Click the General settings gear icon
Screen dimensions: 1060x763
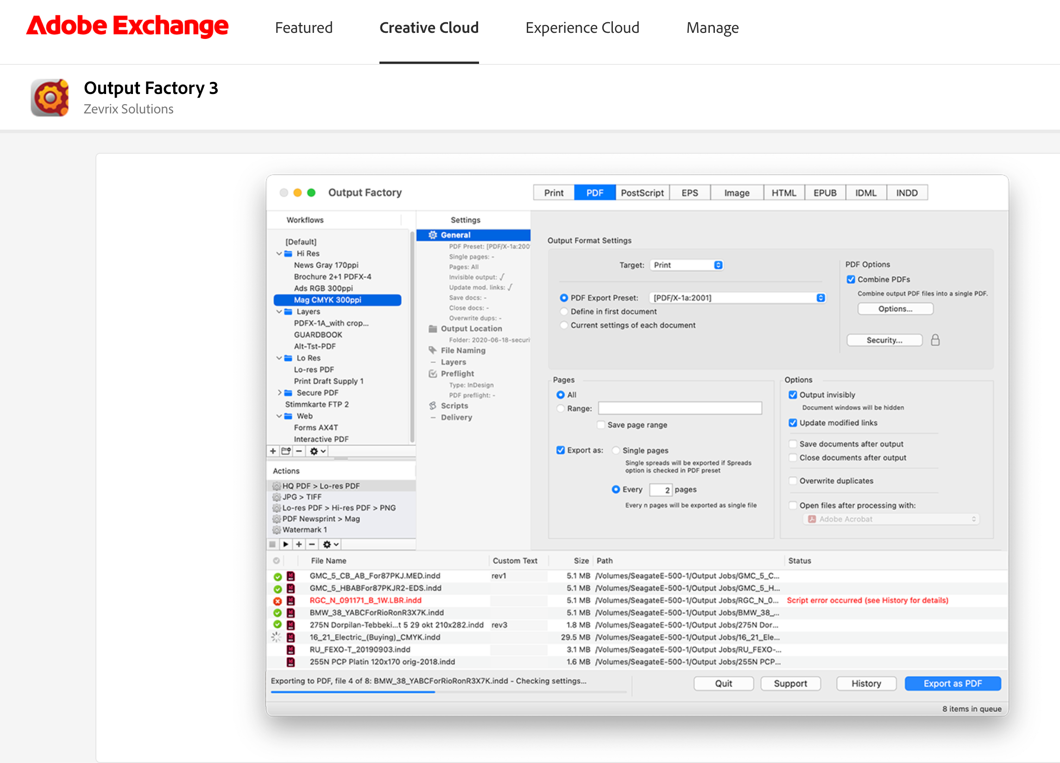pos(433,235)
